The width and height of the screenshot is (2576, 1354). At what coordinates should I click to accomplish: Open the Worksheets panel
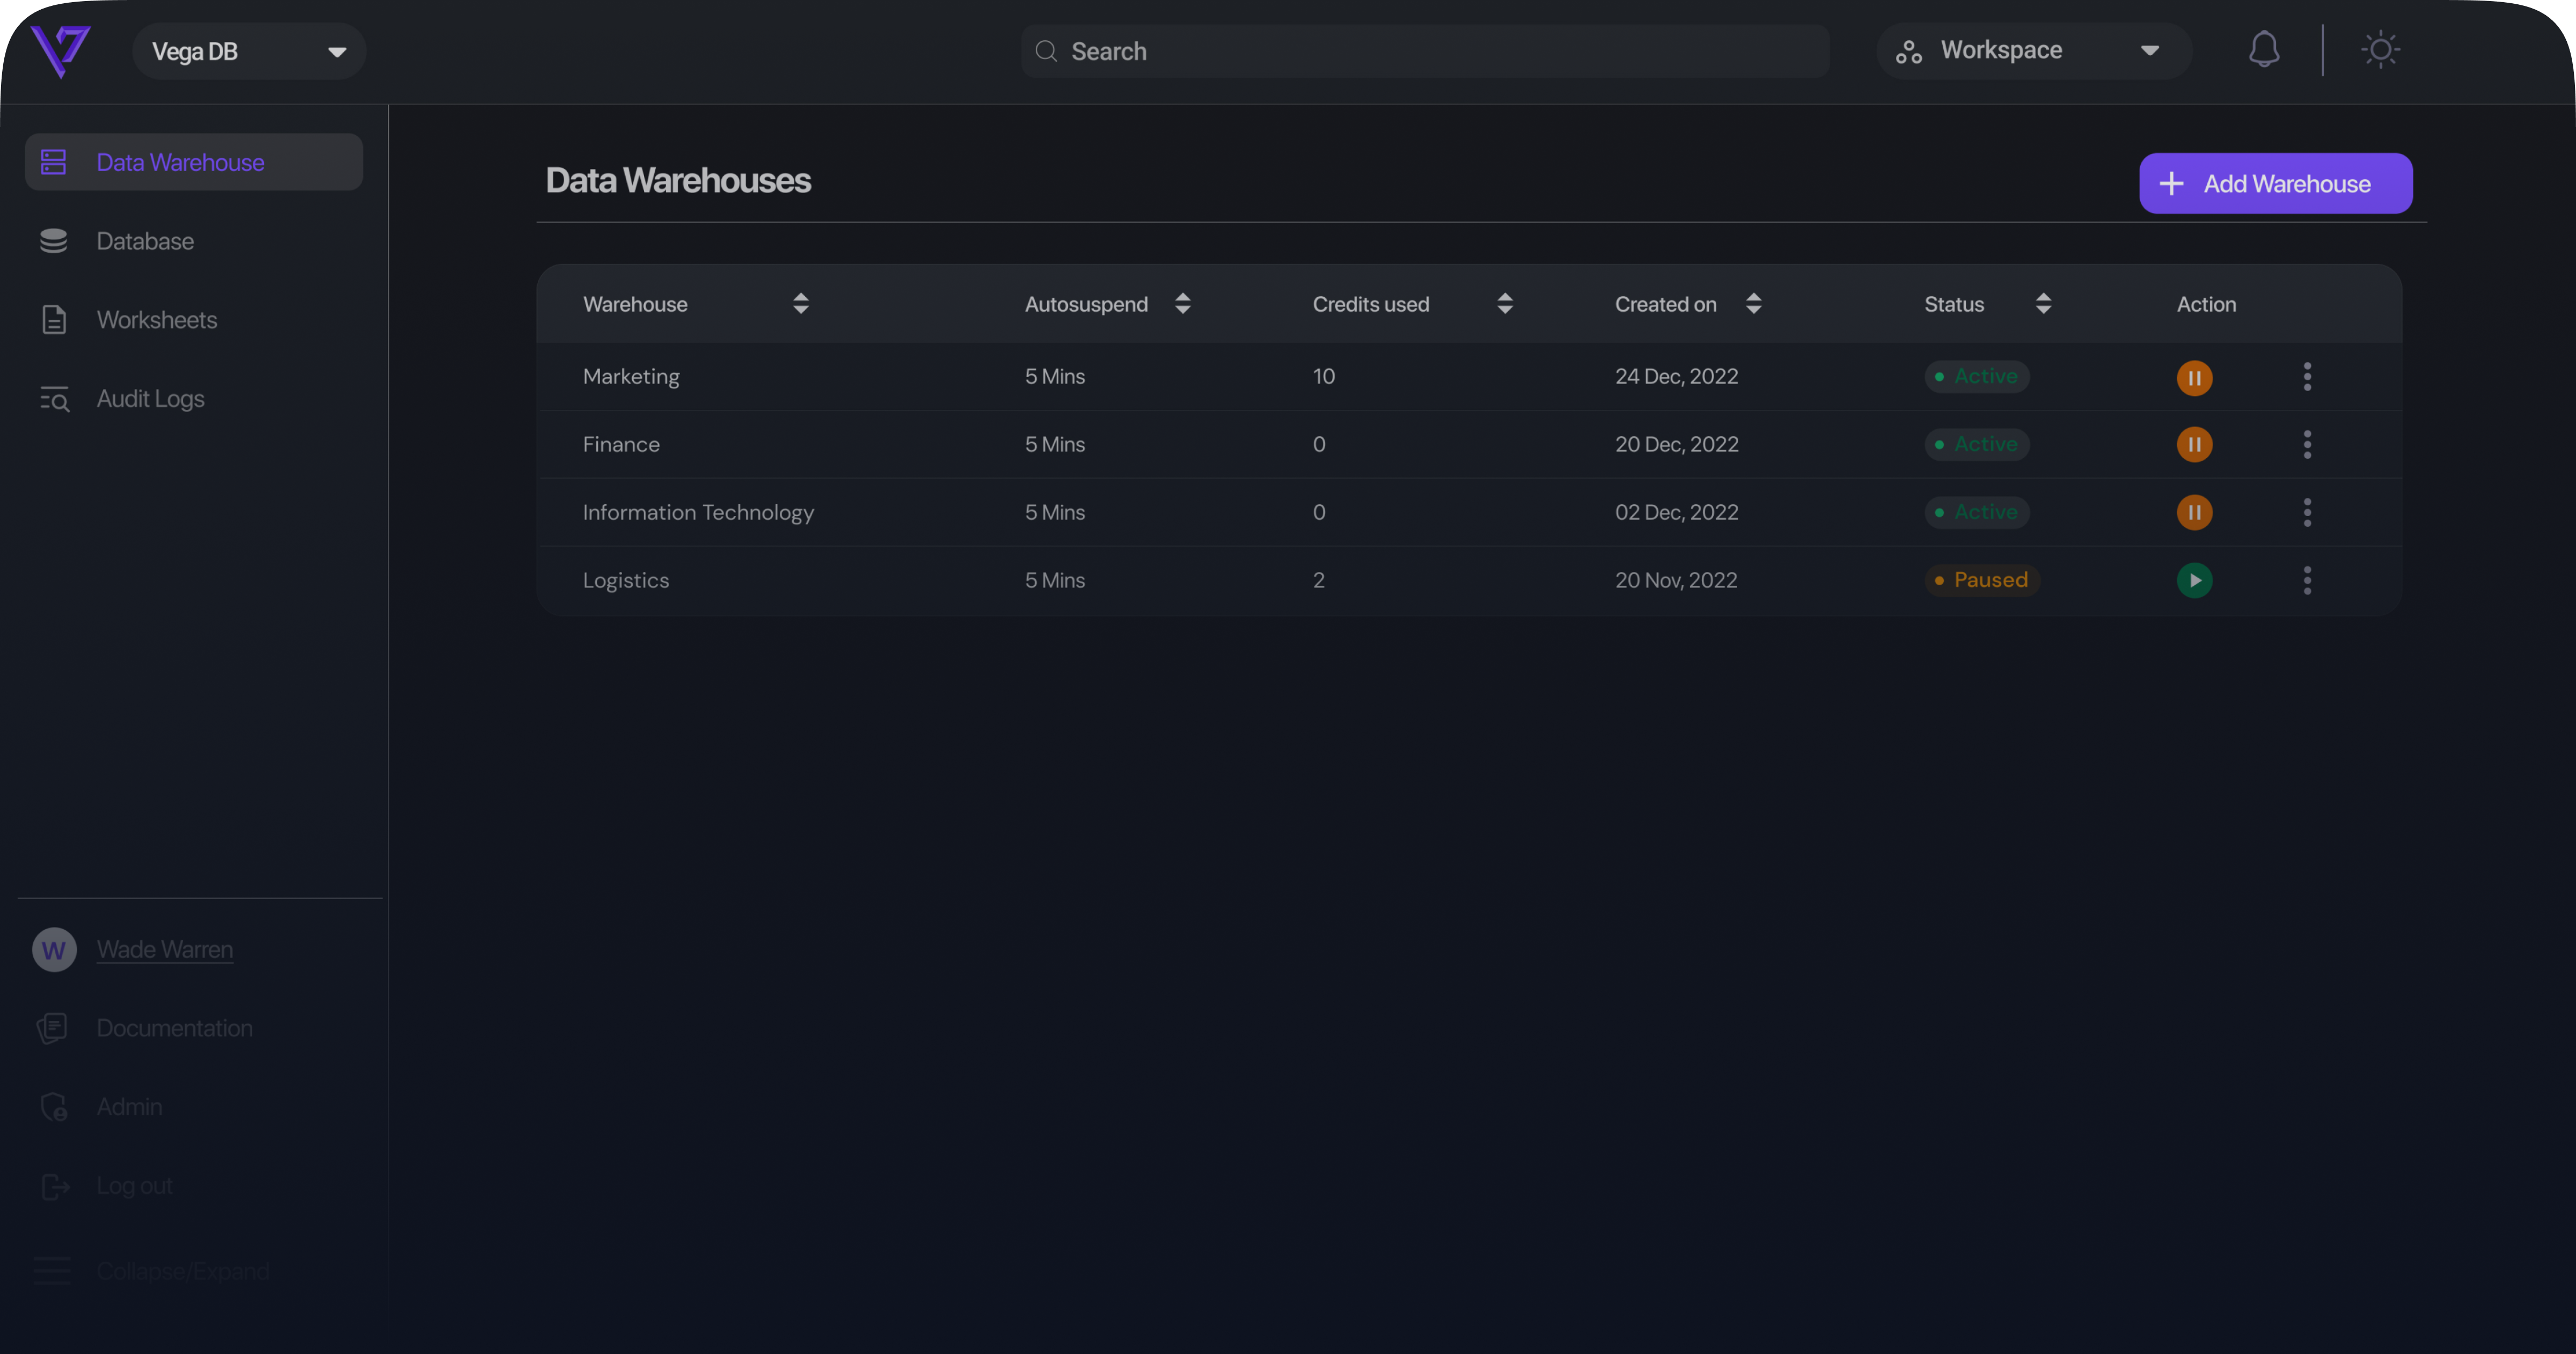[157, 319]
